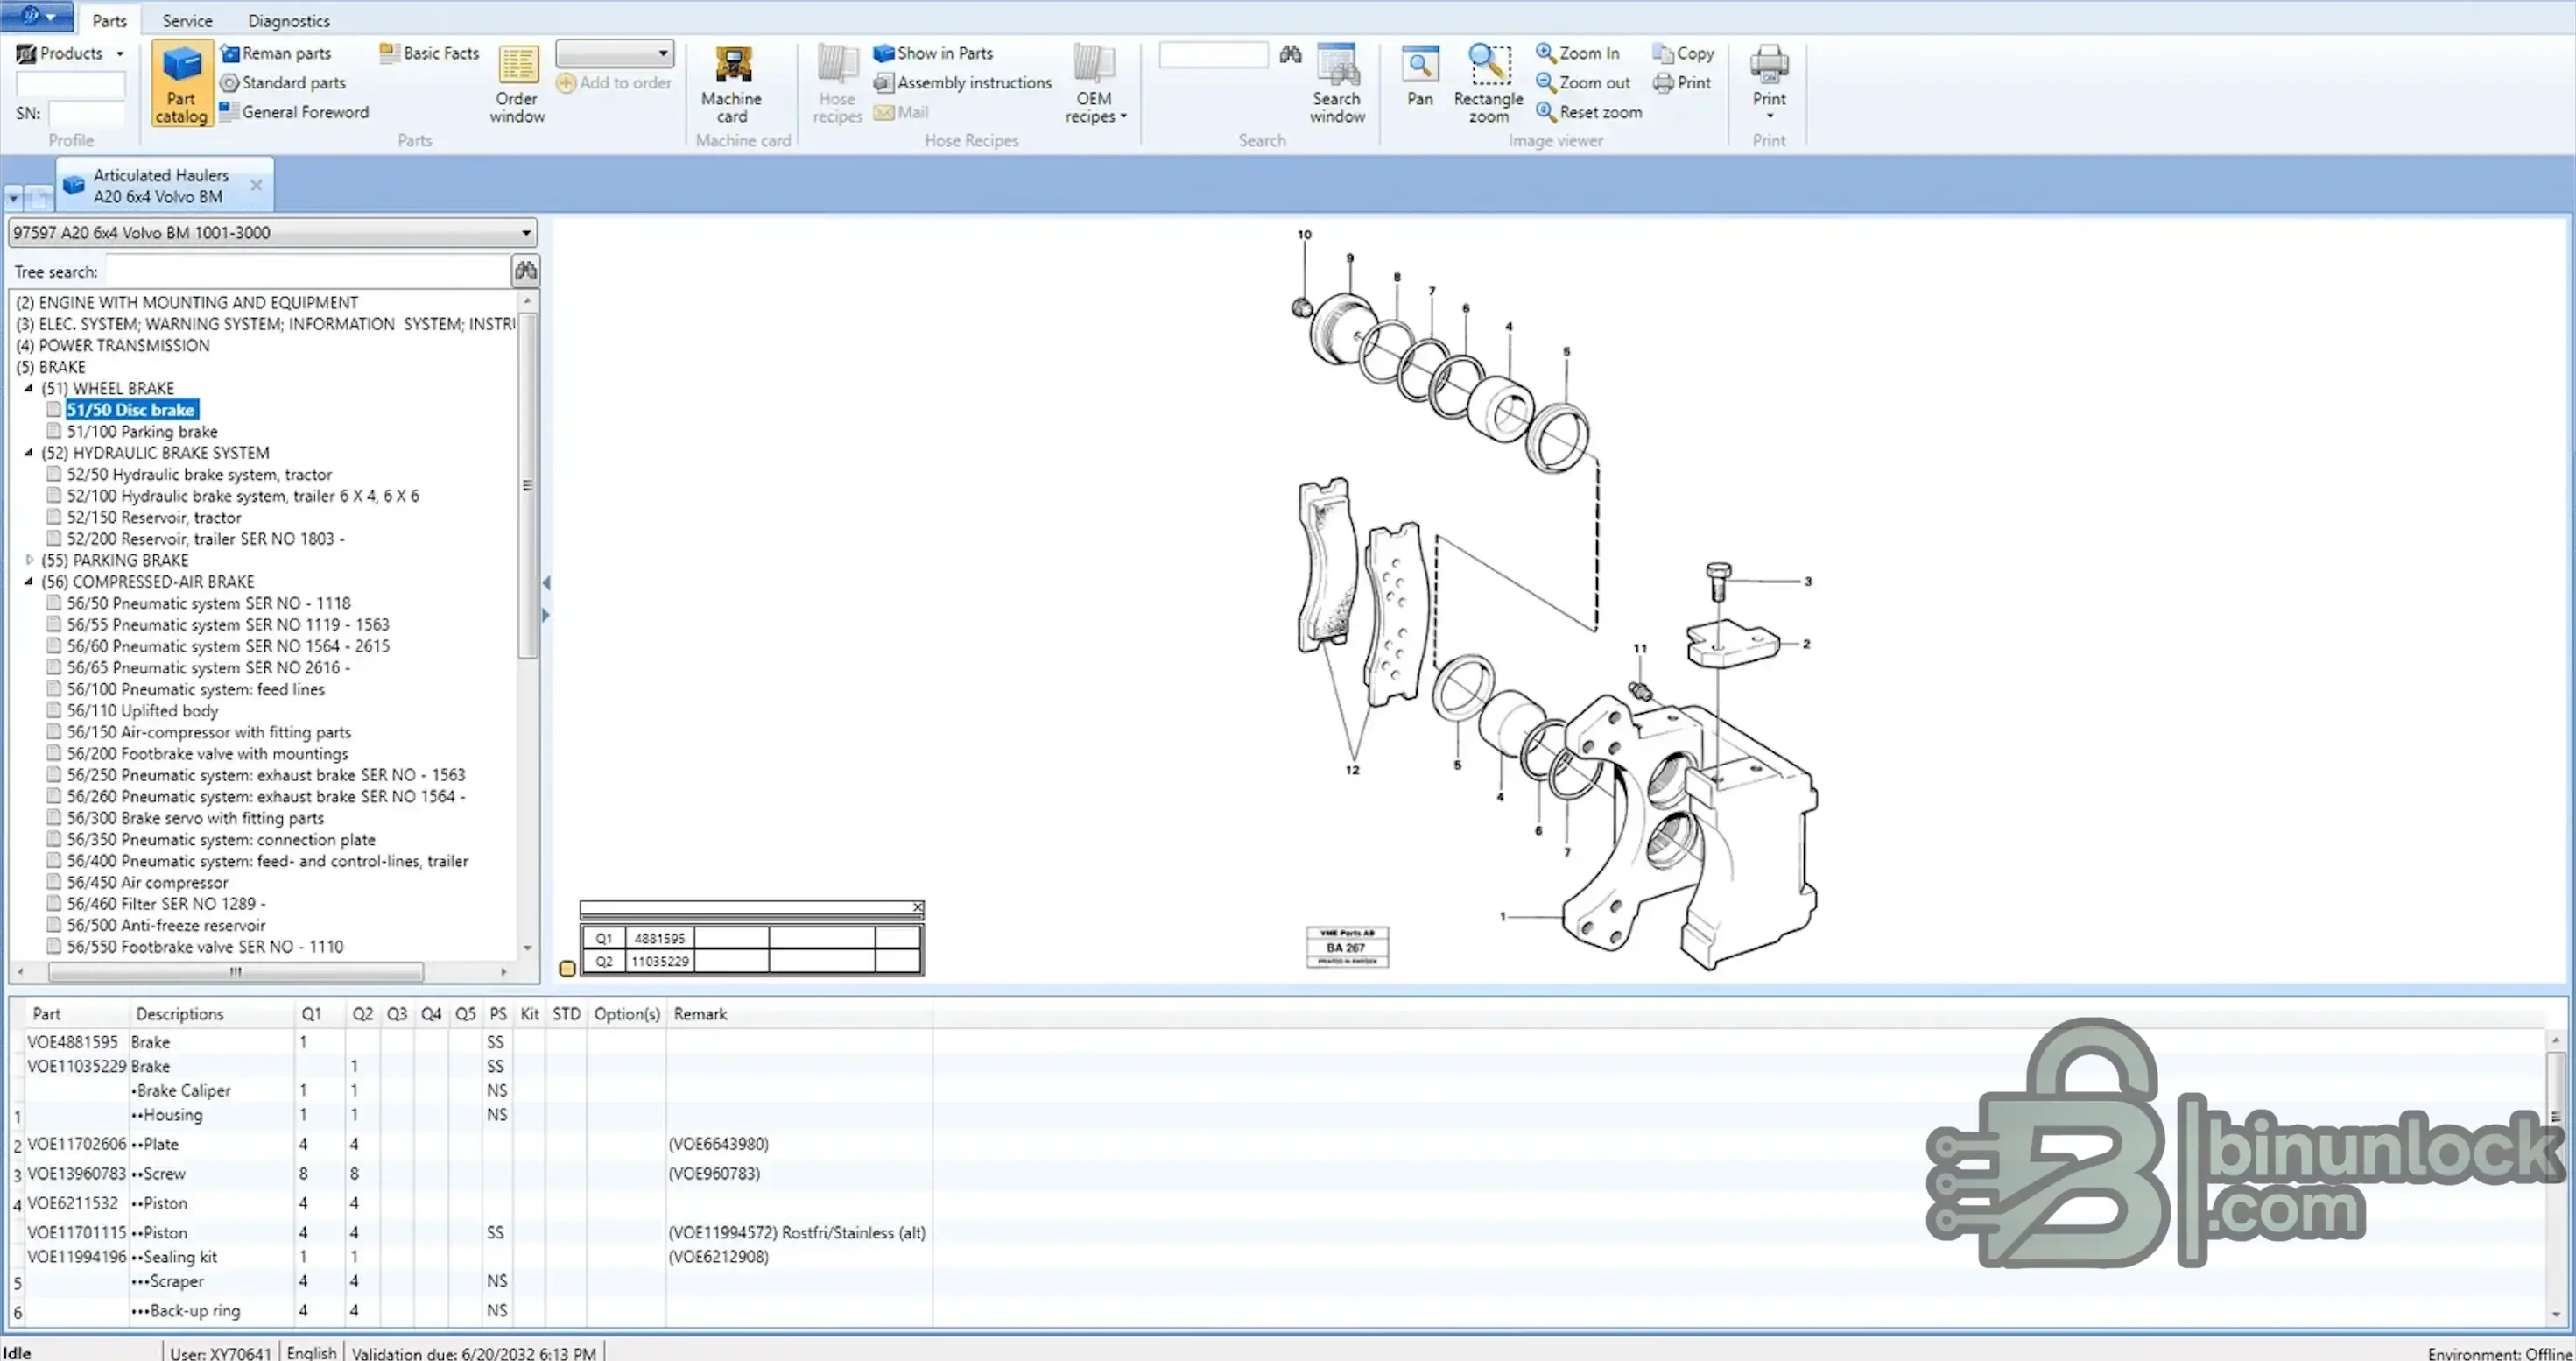Open General Foreword
Viewport: 2576px width, 1361px height.
294,112
